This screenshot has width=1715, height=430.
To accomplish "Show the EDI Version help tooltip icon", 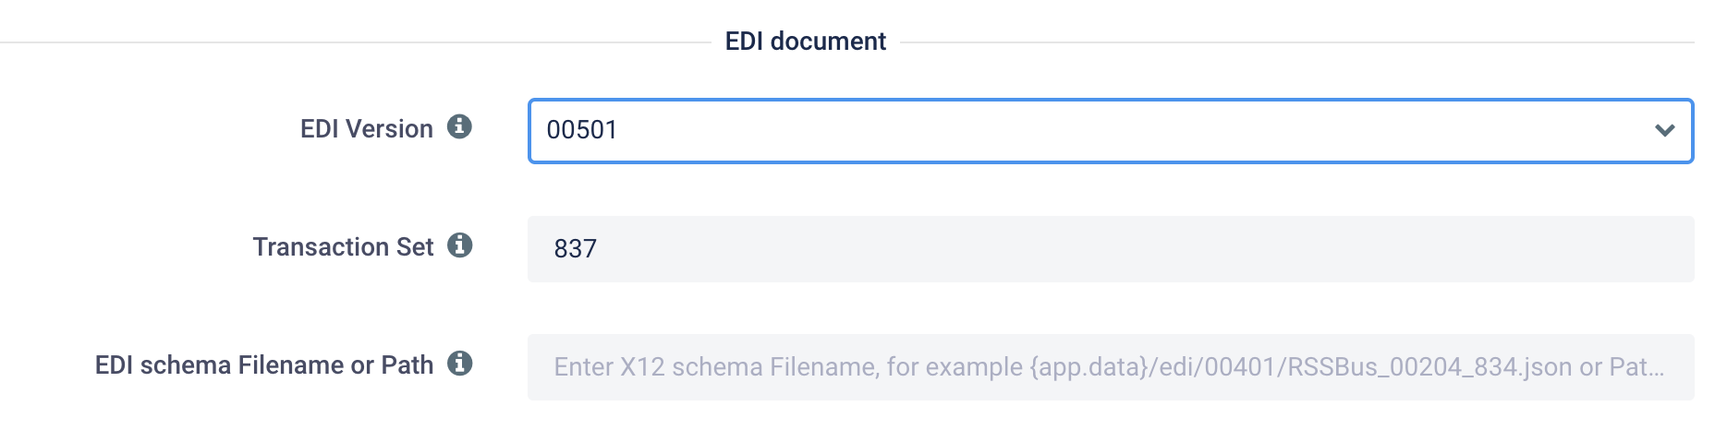I will point(459,127).
